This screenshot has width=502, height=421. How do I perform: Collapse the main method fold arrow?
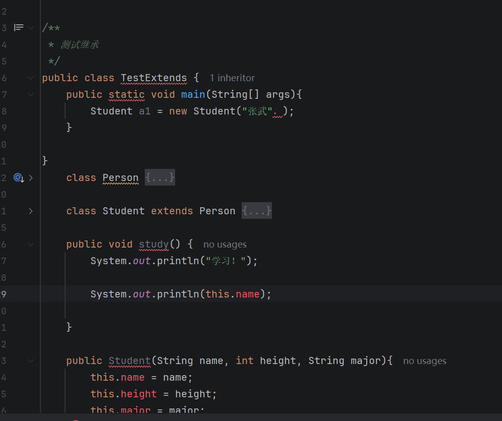31,95
